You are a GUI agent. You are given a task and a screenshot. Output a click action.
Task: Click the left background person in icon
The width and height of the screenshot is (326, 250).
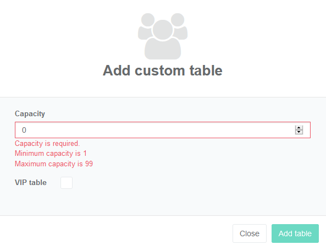(x=146, y=26)
